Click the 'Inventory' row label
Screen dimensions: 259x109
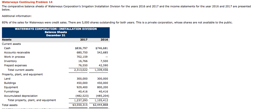[10, 61]
